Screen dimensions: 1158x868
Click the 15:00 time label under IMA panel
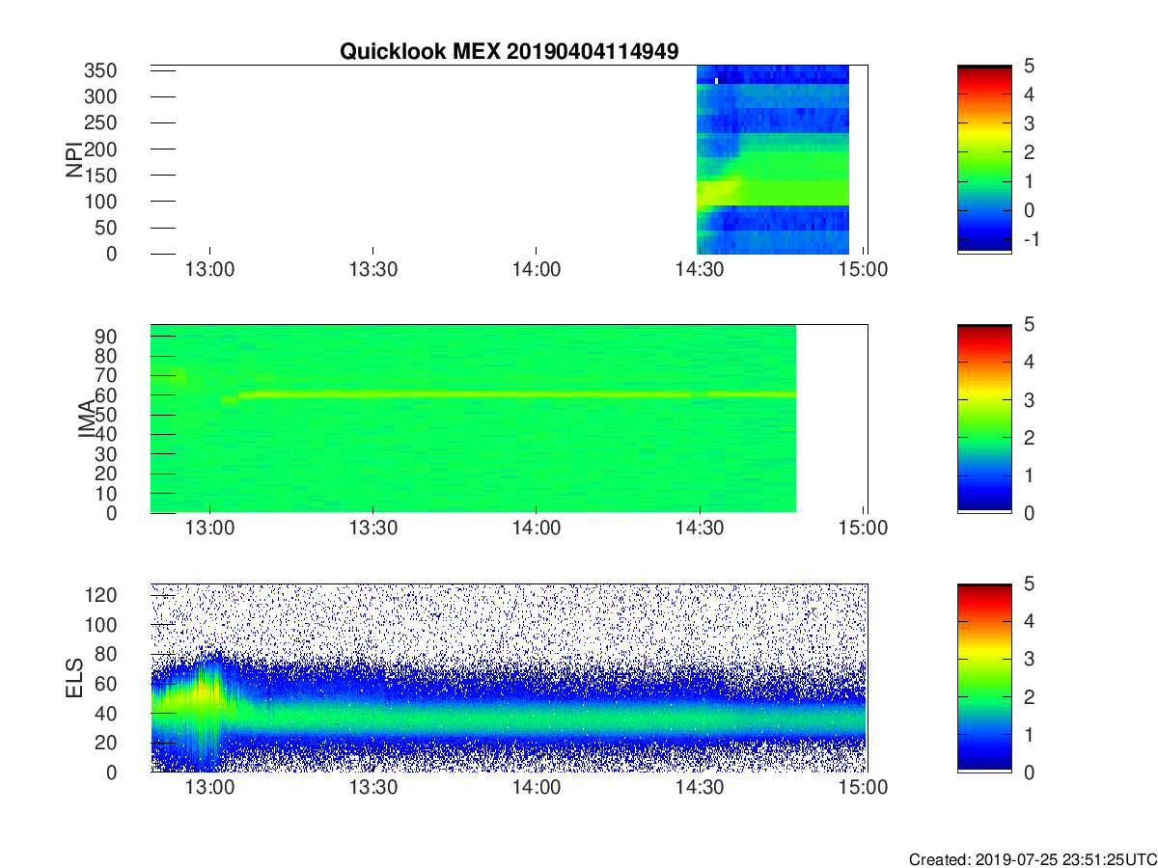[x=863, y=529]
